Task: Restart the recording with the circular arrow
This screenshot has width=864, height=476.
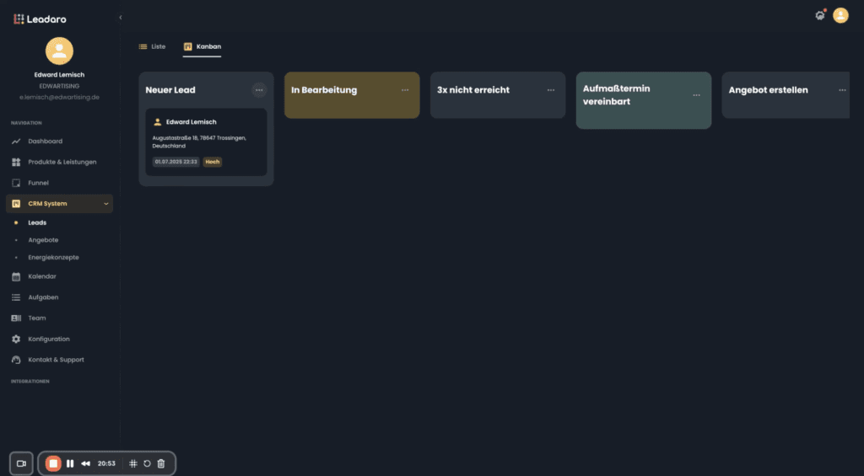Action: (x=147, y=464)
